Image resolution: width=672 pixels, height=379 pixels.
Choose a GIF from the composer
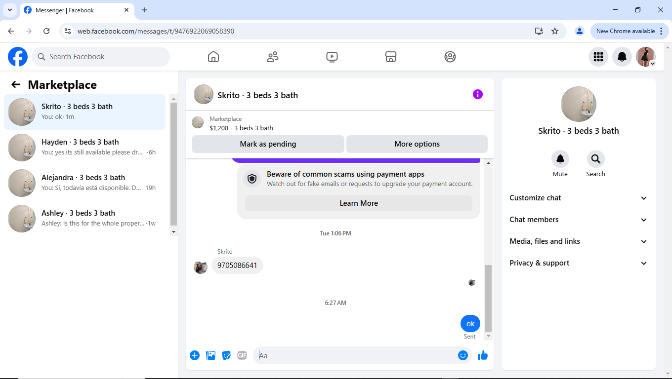(x=242, y=355)
